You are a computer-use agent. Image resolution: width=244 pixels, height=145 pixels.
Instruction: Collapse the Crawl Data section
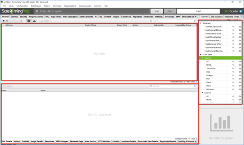coord(201,54)
